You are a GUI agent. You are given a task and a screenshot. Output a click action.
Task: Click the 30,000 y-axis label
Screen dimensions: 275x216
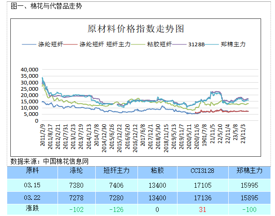coord(30,83)
